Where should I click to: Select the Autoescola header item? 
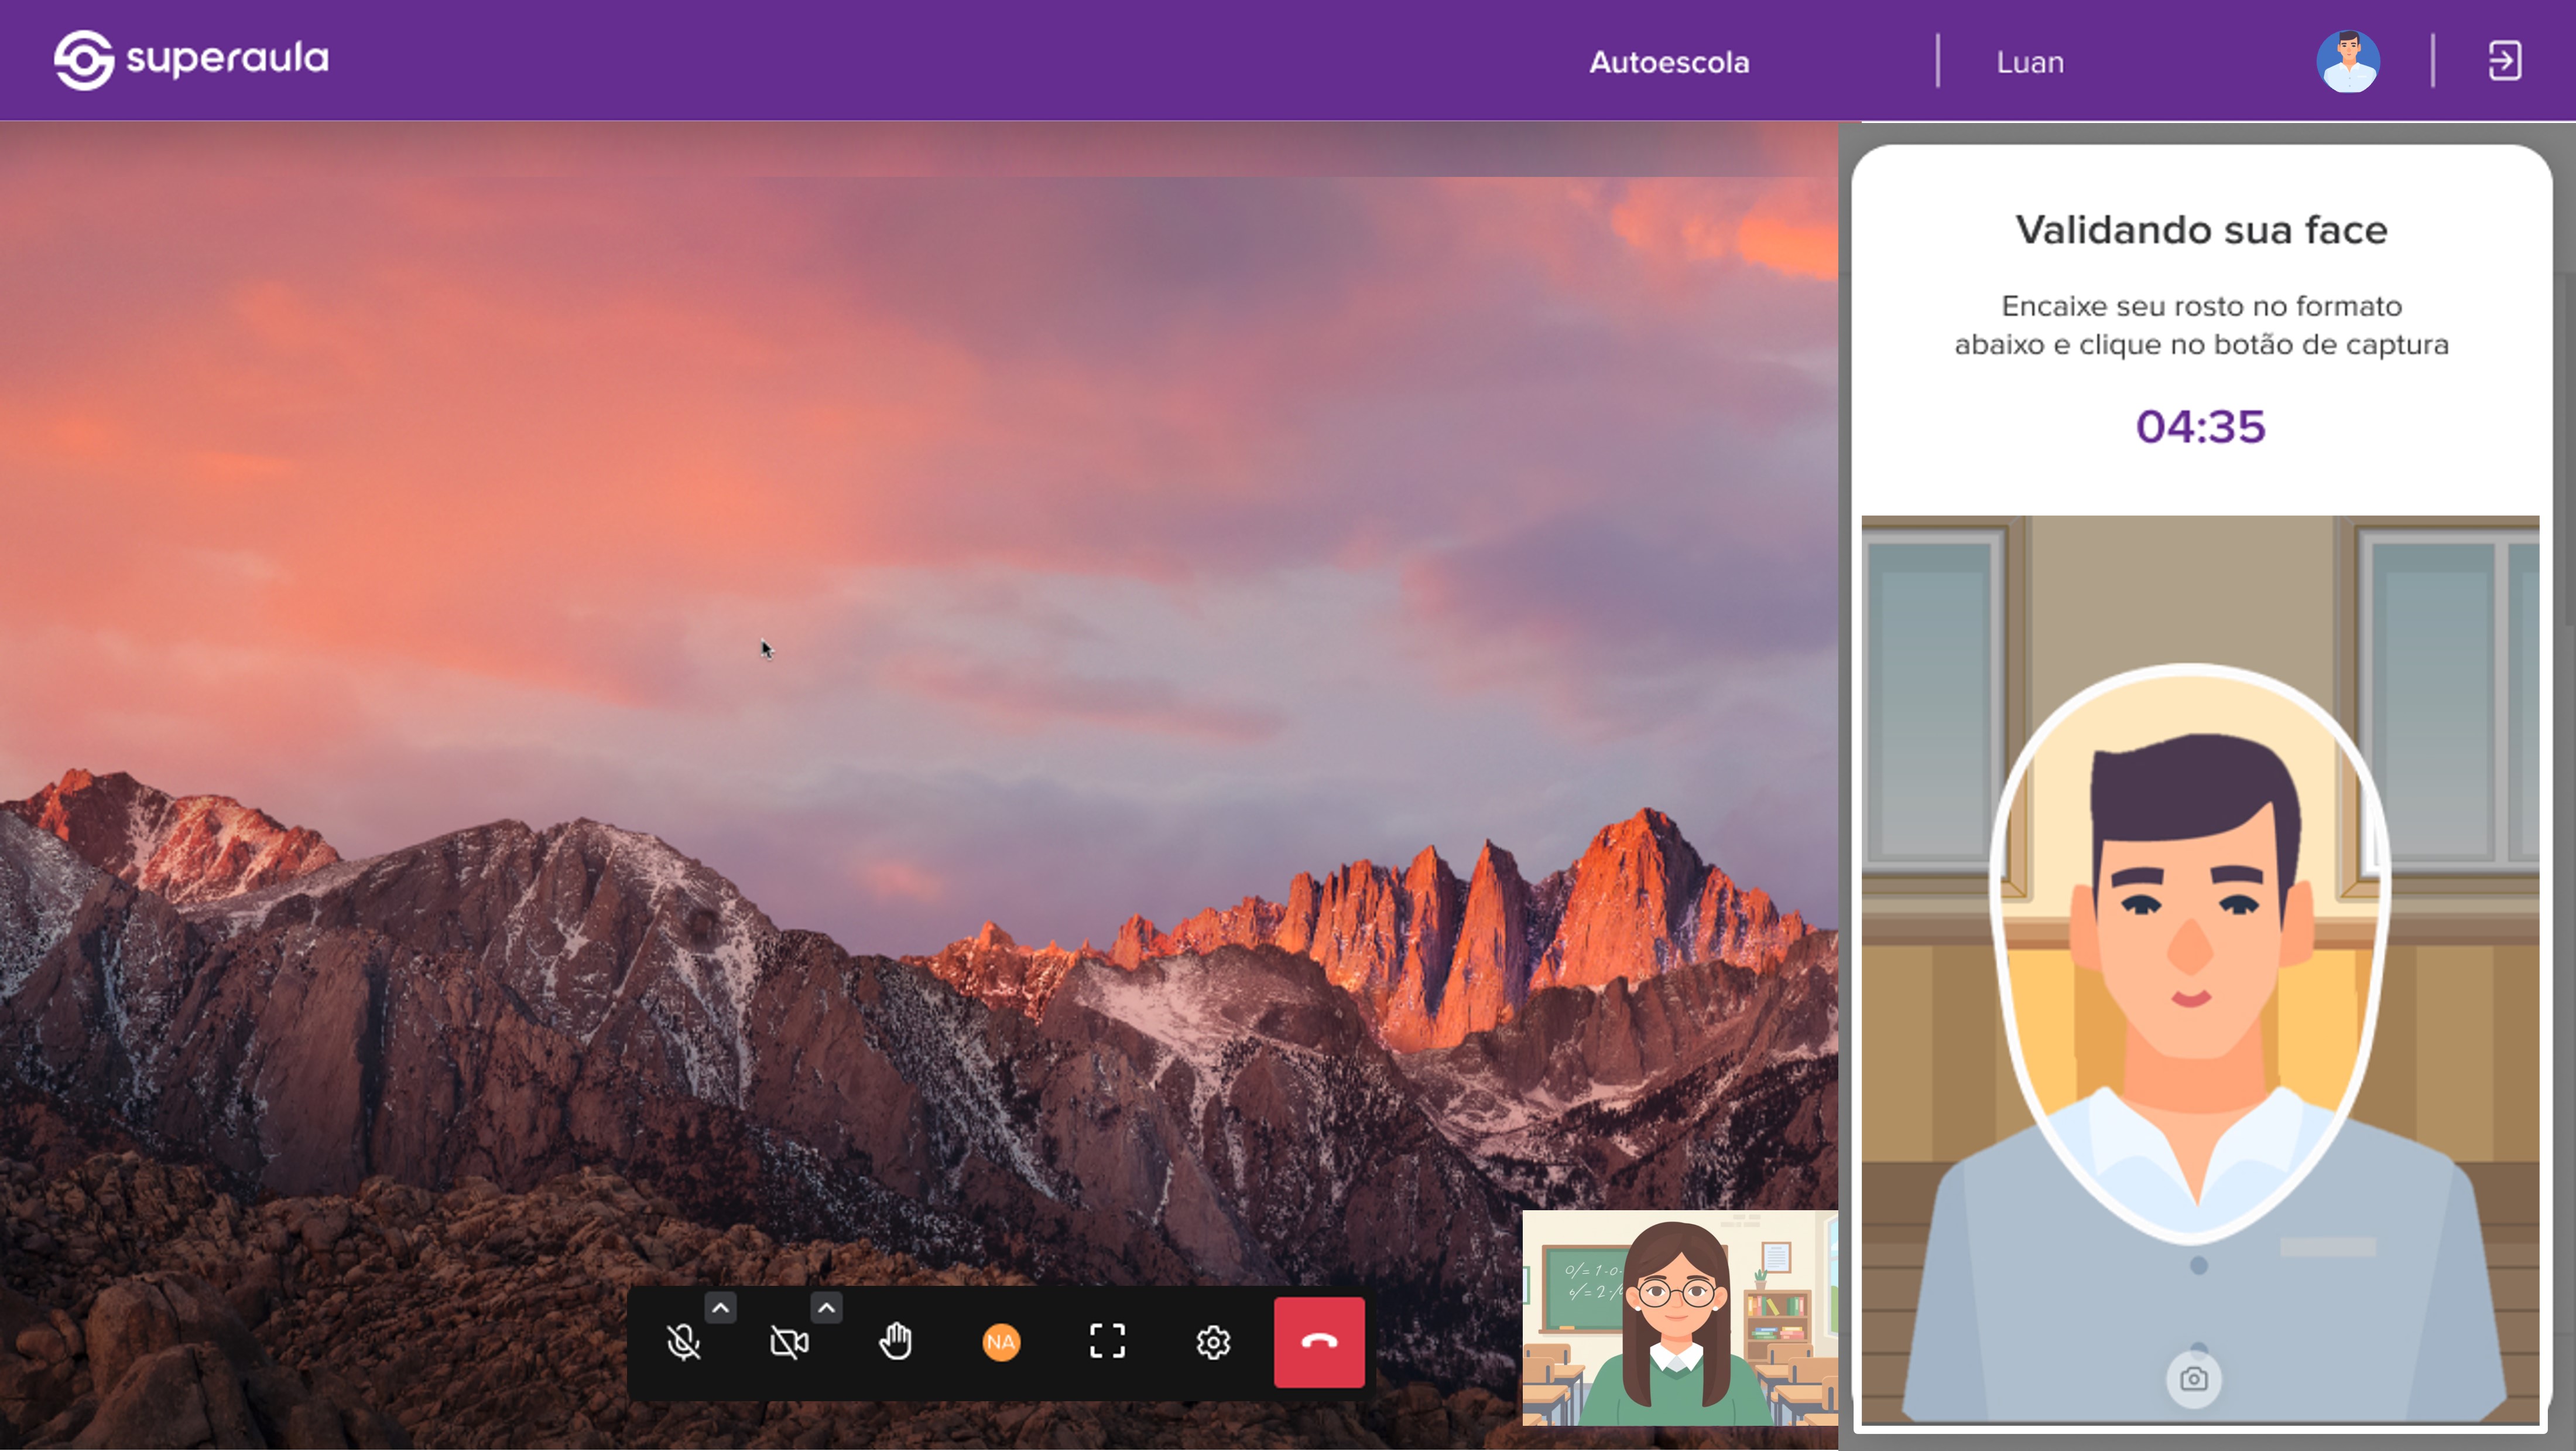(x=1669, y=62)
